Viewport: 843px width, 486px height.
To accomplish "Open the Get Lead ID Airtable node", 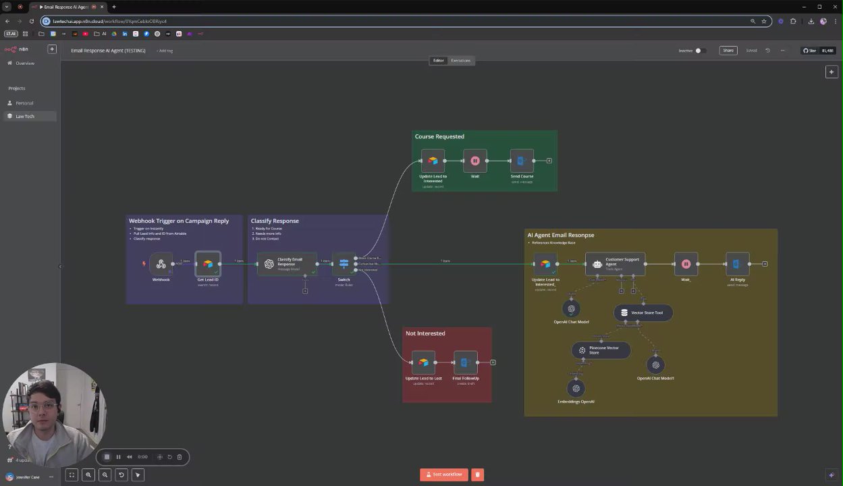I will click(x=207, y=264).
